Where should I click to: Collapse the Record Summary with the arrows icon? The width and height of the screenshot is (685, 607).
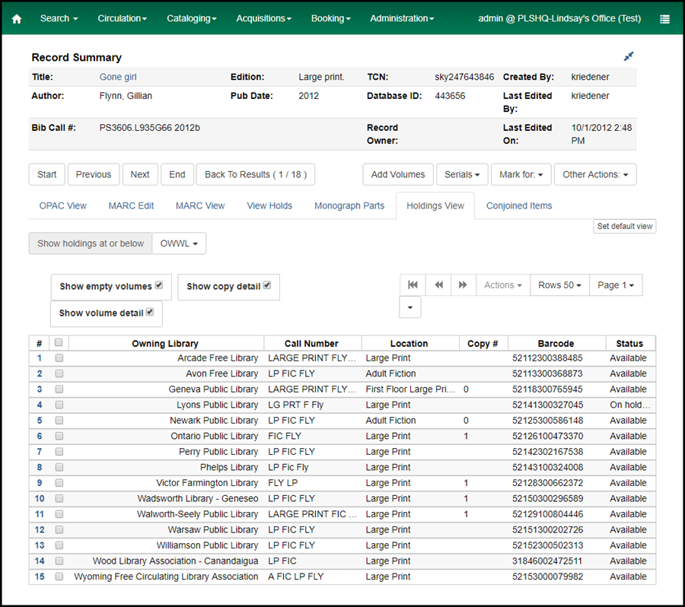pyautogui.click(x=628, y=56)
